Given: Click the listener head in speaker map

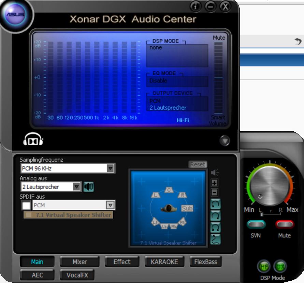Looking at the screenshot, I should coord(169,208).
